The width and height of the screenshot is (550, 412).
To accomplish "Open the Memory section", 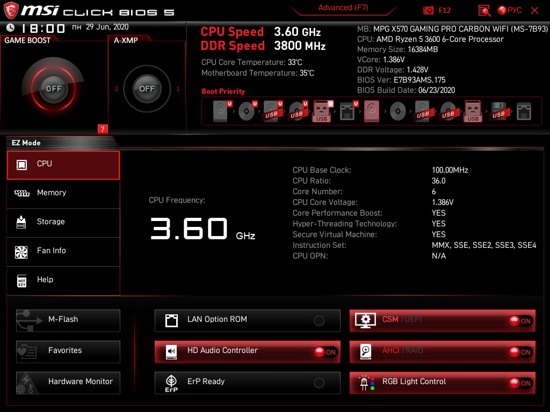I will tap(63, 193).
